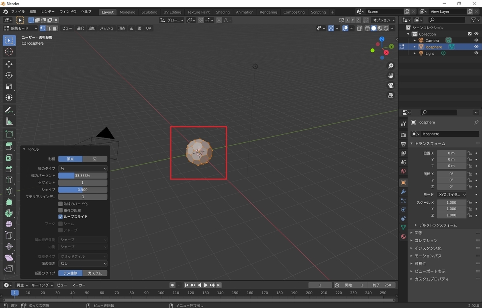This screenshot has height=308, width=482.
Task: Jump to the end frame
Action: pos(219,285)
